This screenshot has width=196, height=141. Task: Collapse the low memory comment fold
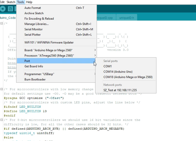click(x=2, y=89)
